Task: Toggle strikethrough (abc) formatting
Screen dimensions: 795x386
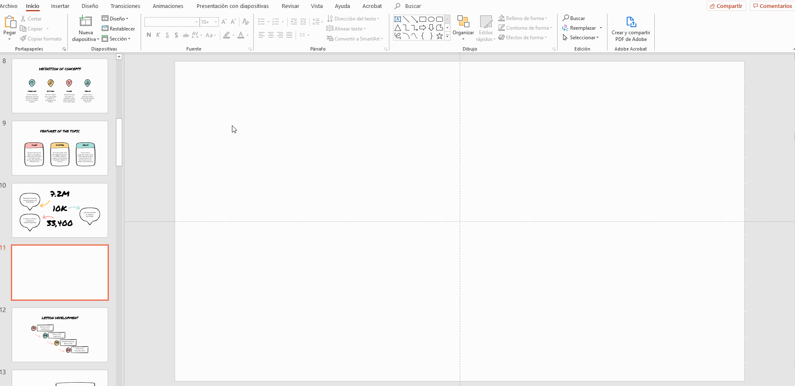Action: click(185, 35)
